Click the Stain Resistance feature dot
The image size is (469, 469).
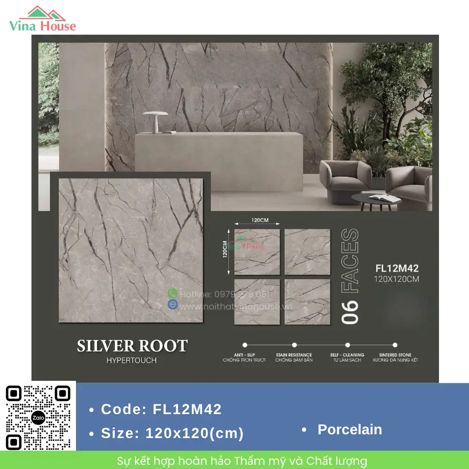tap(295, 345)
